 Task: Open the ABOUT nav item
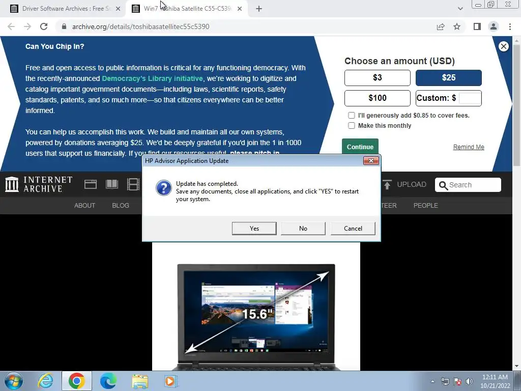85,206
